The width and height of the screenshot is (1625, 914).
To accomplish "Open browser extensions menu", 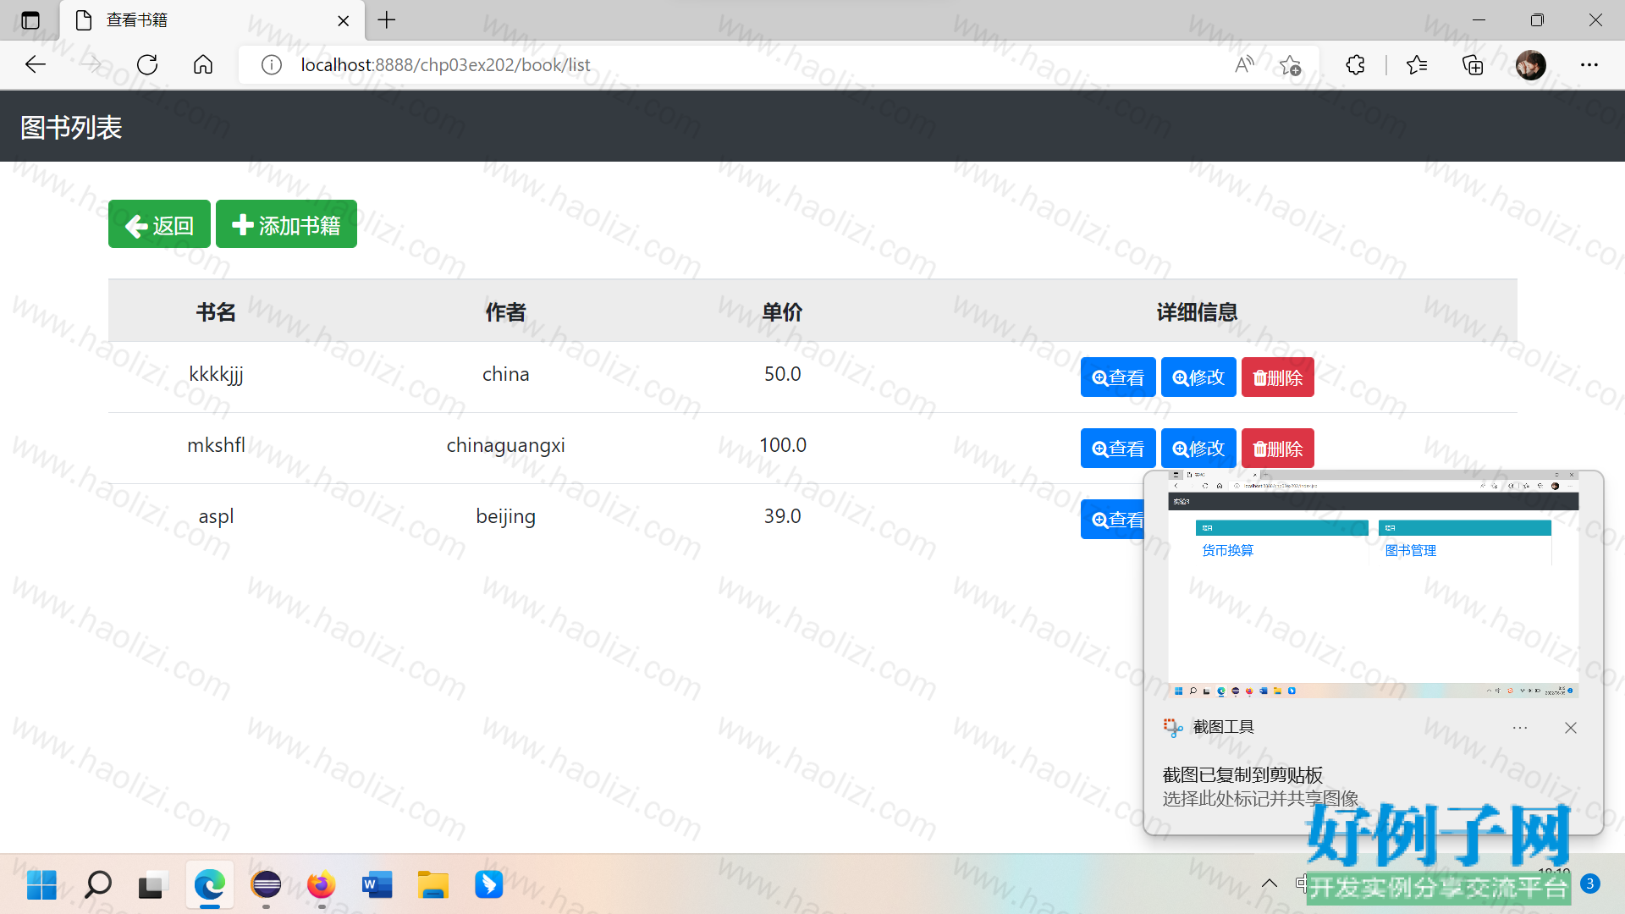I will tap(1355, 64).
